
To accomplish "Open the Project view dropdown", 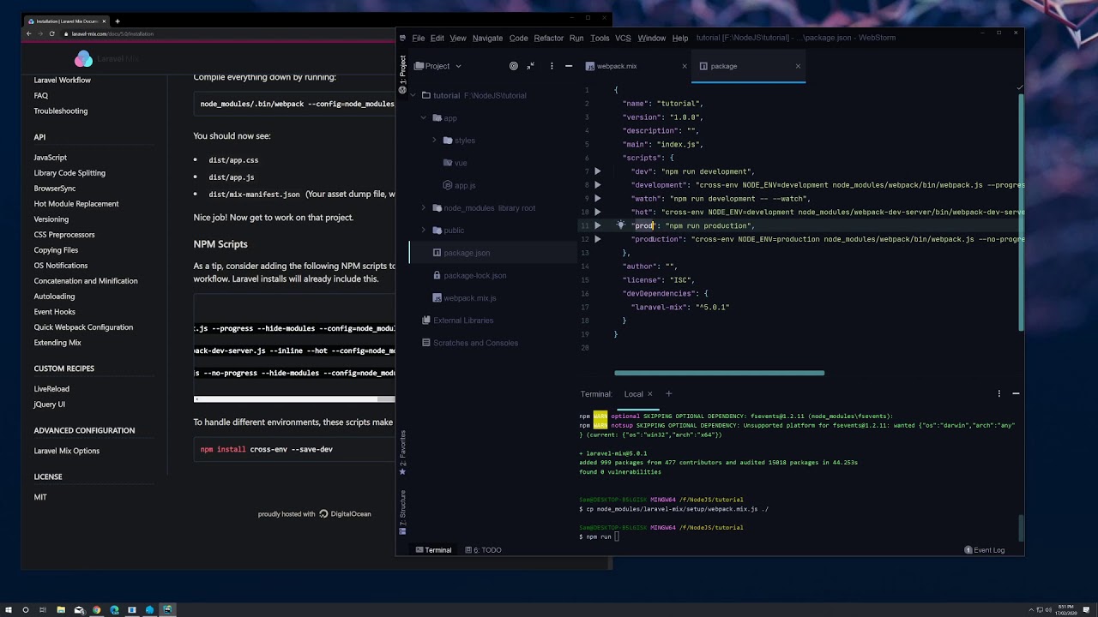I will pos(438,66).
